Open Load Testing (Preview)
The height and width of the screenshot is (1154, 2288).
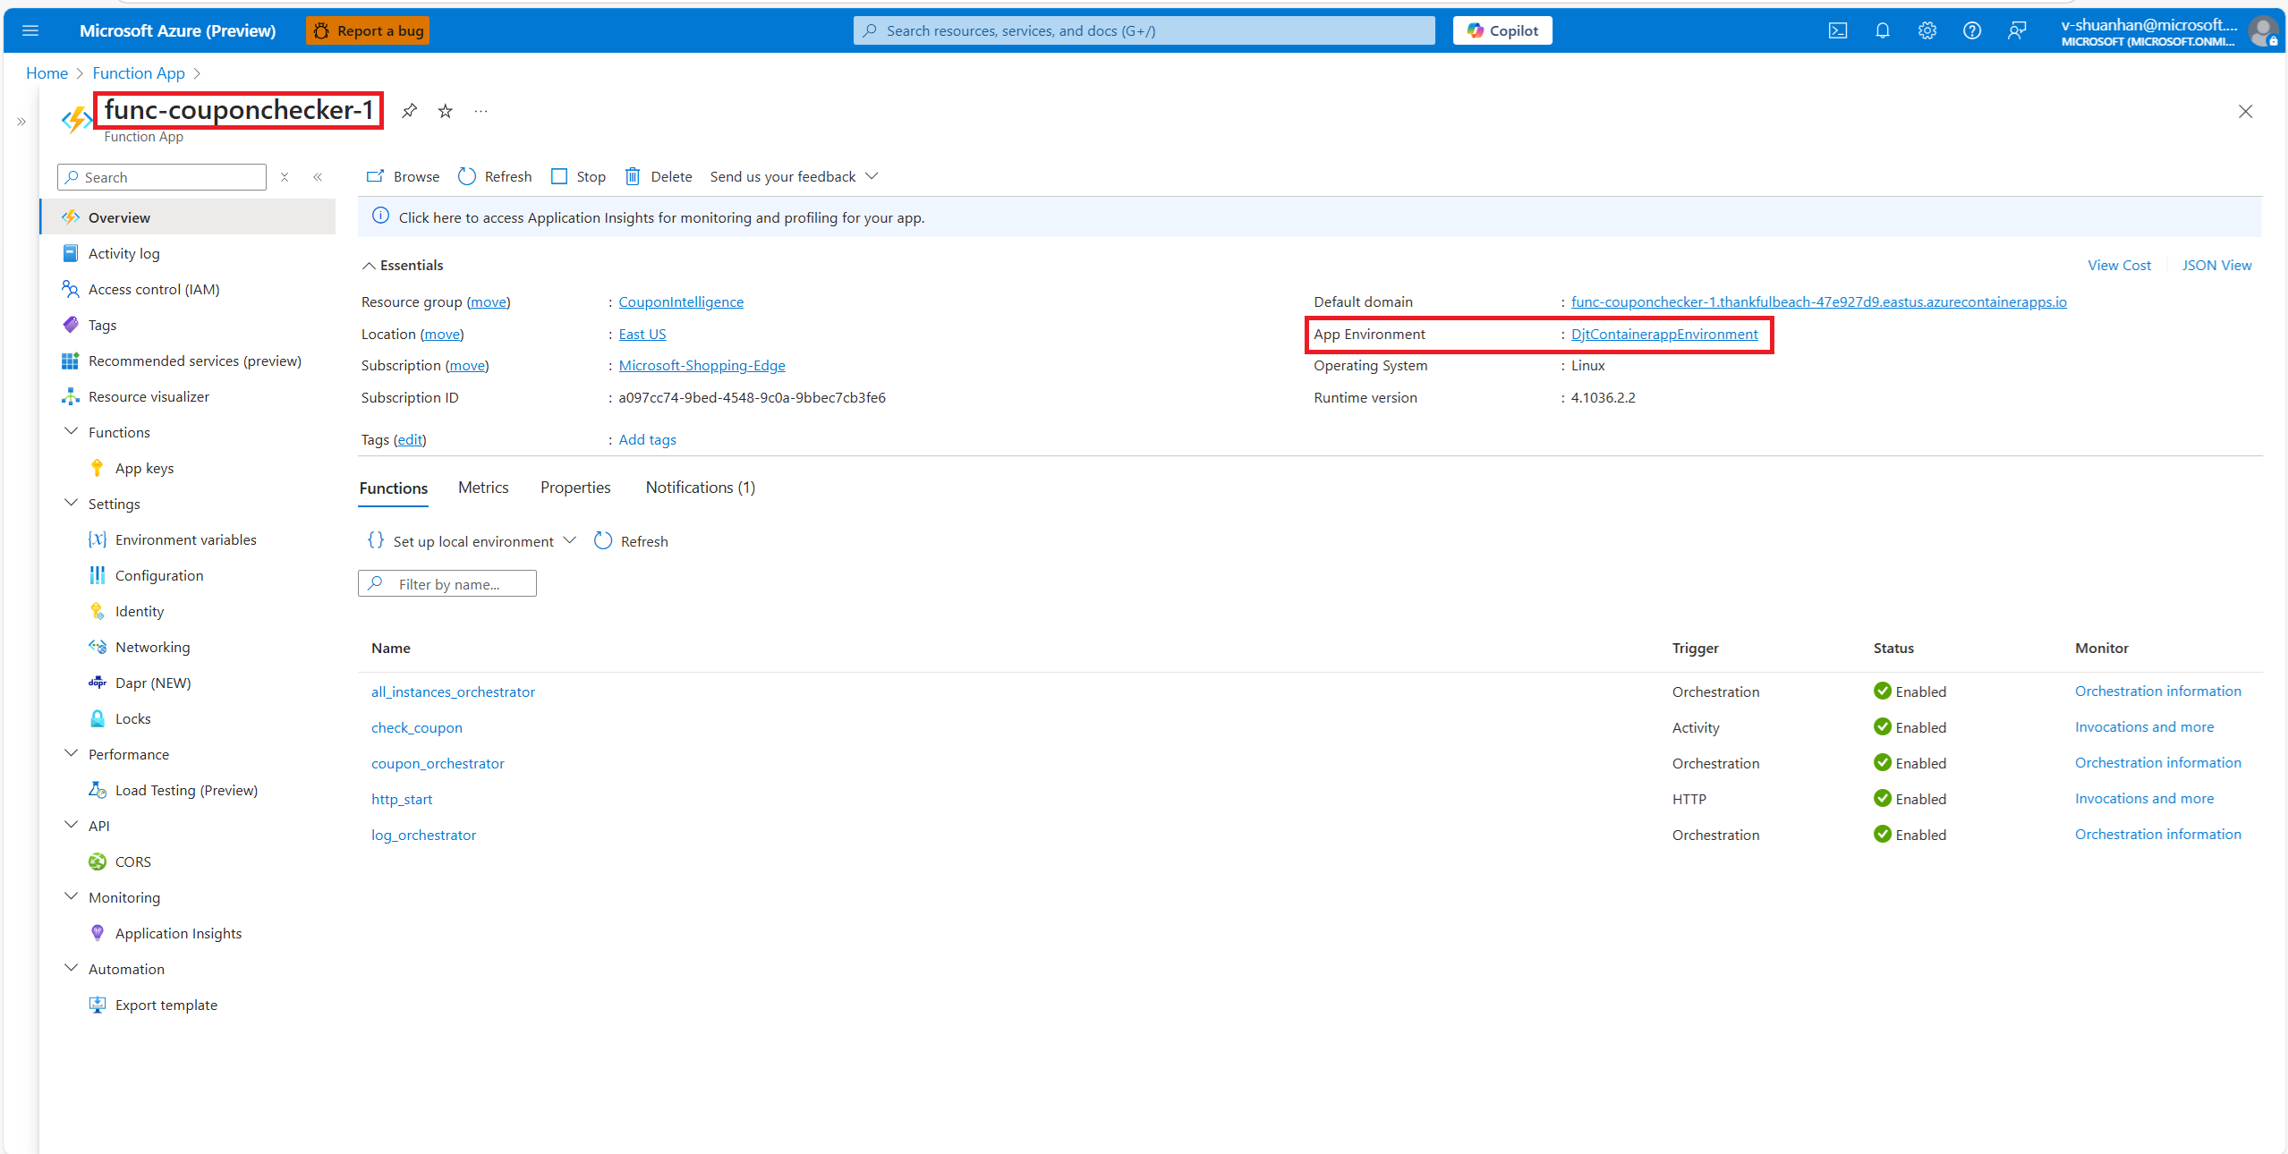pos(188,790)
